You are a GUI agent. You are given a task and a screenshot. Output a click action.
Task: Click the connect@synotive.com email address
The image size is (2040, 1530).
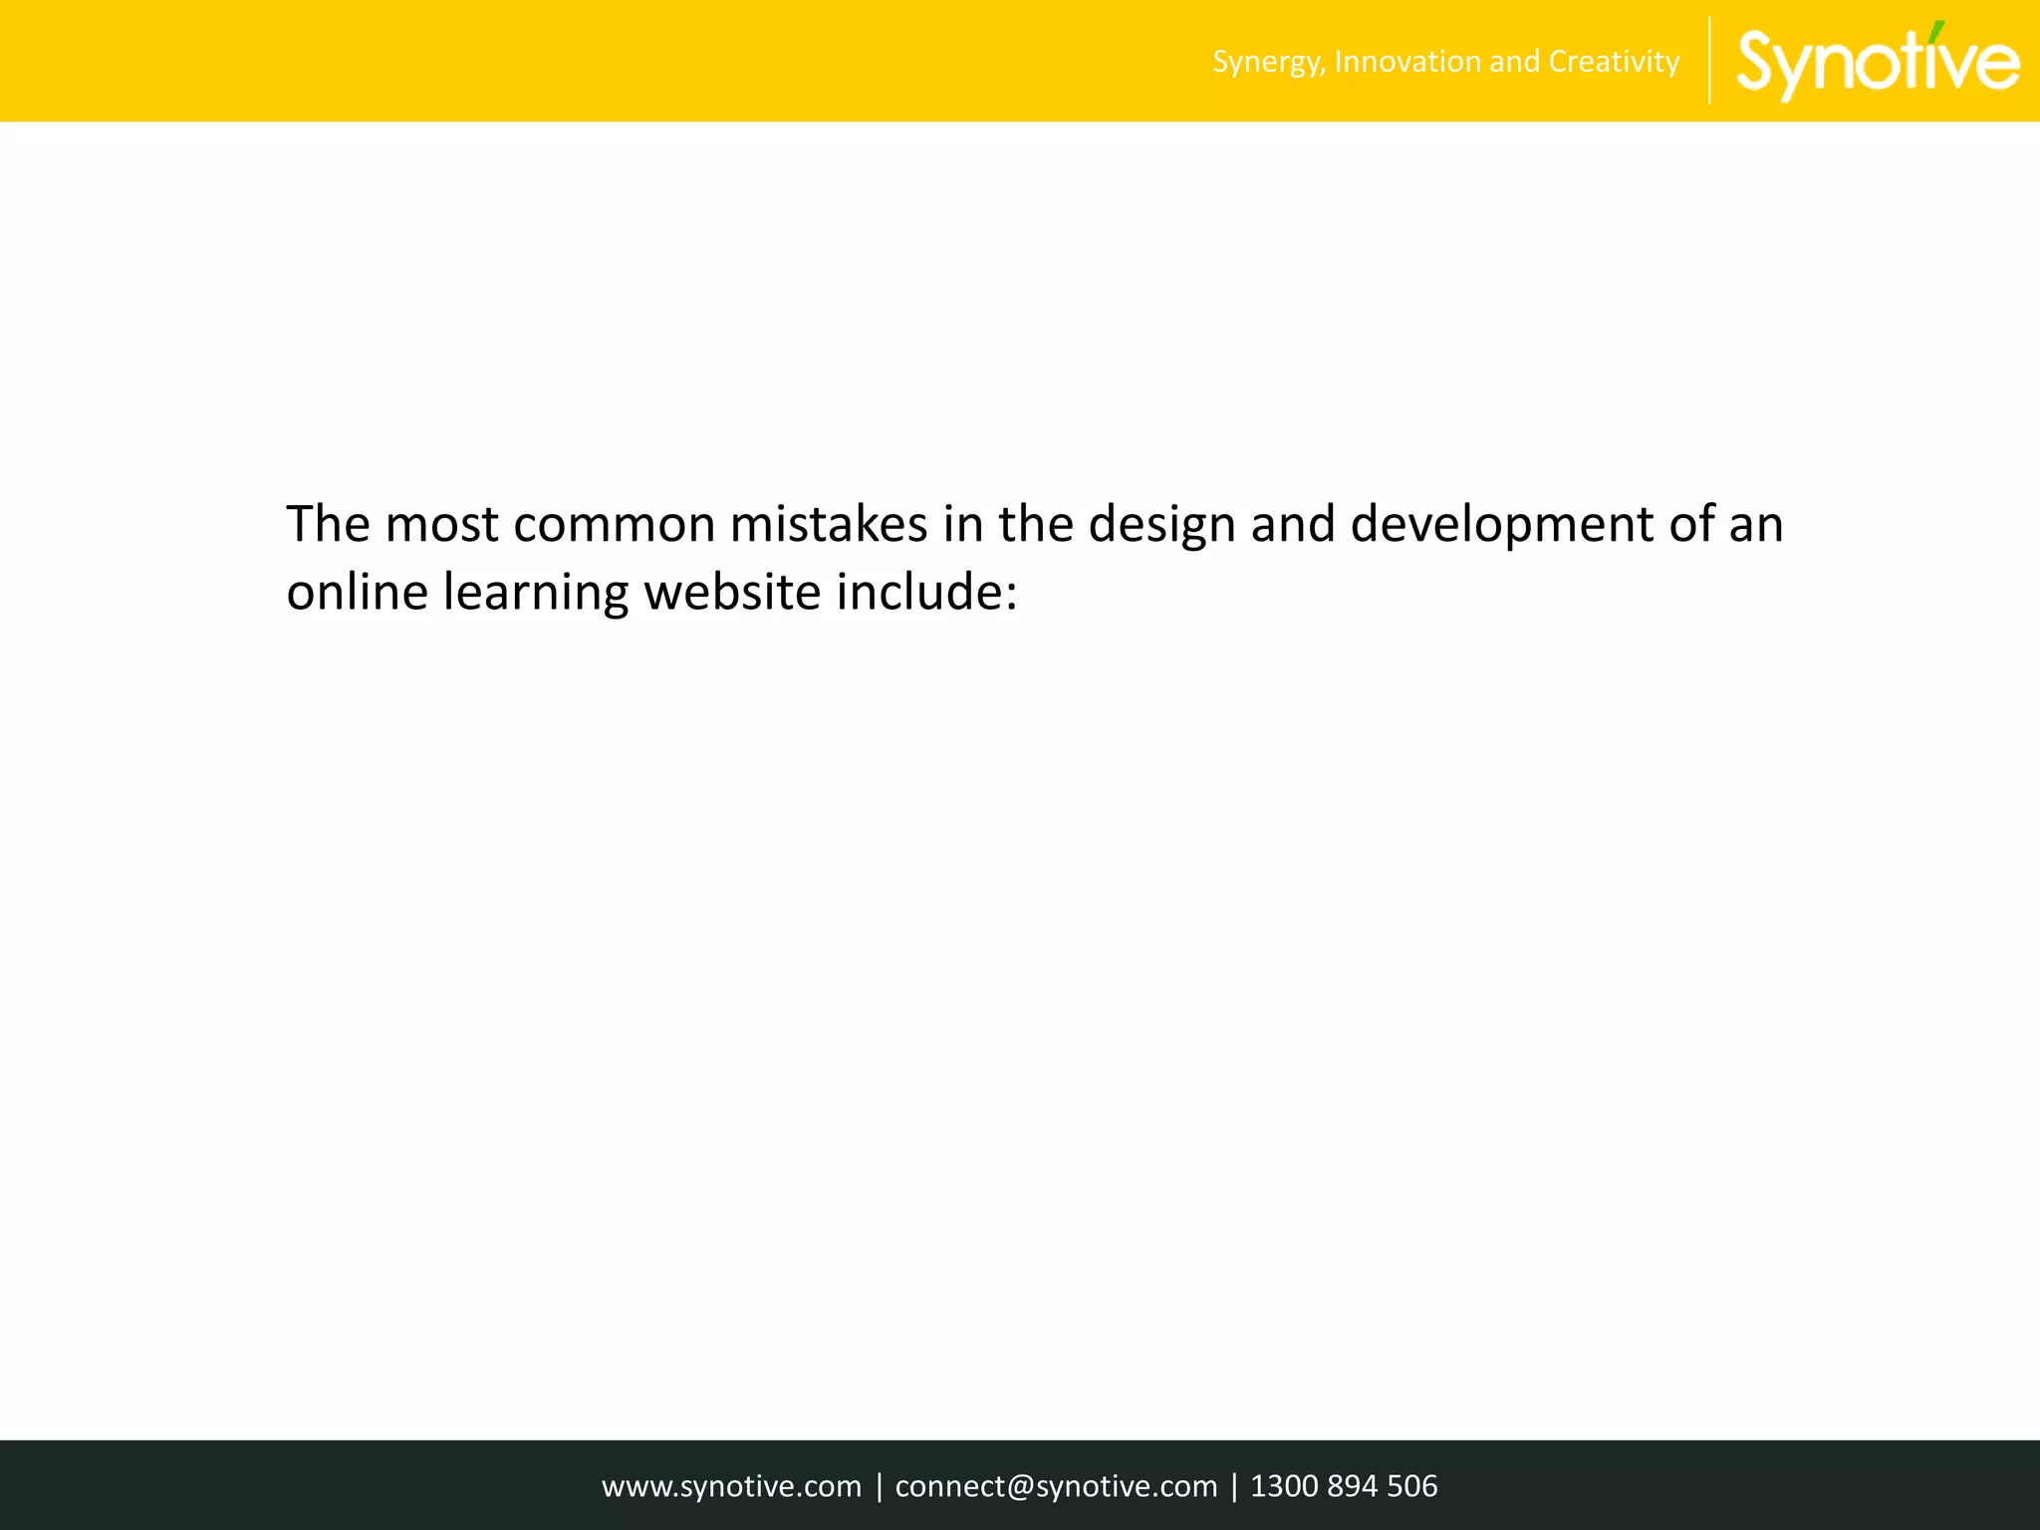point(1056,1486)
